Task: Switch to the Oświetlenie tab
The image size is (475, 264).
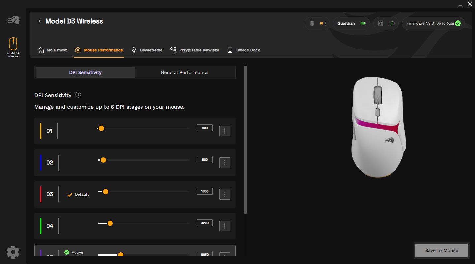Action: click(x=147, y=50)
